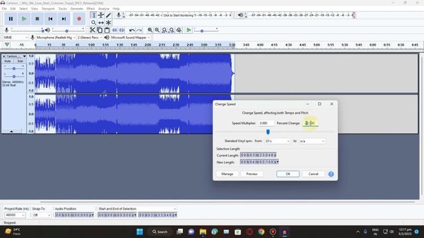Click Fit Selection to Width icon
The image size is (424, 238).
click(x=164, y=30)
